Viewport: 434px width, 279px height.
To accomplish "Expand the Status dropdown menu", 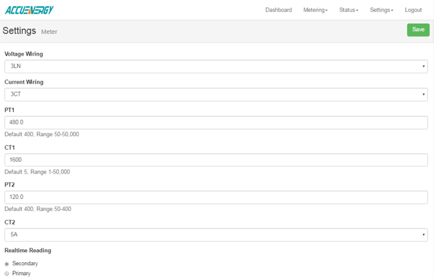I will tap(348, 10).
